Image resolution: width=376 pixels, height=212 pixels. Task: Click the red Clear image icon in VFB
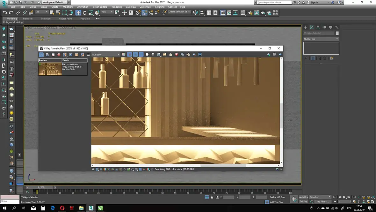click(x=176, y=55)
